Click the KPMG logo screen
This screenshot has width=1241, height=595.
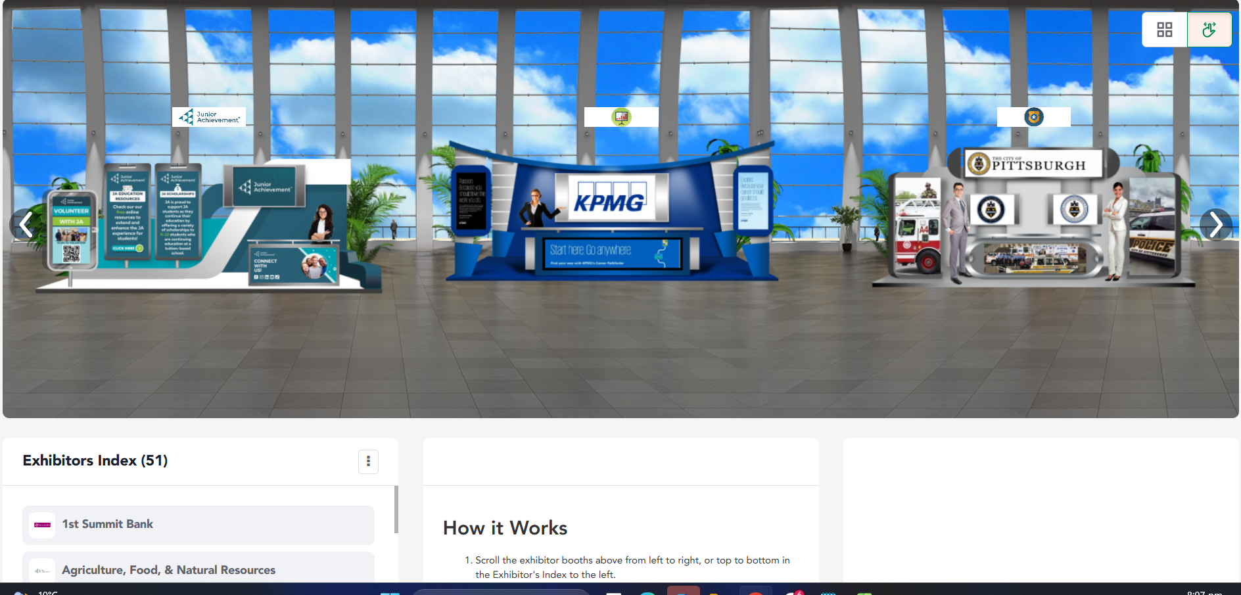[x=611, y=197]
